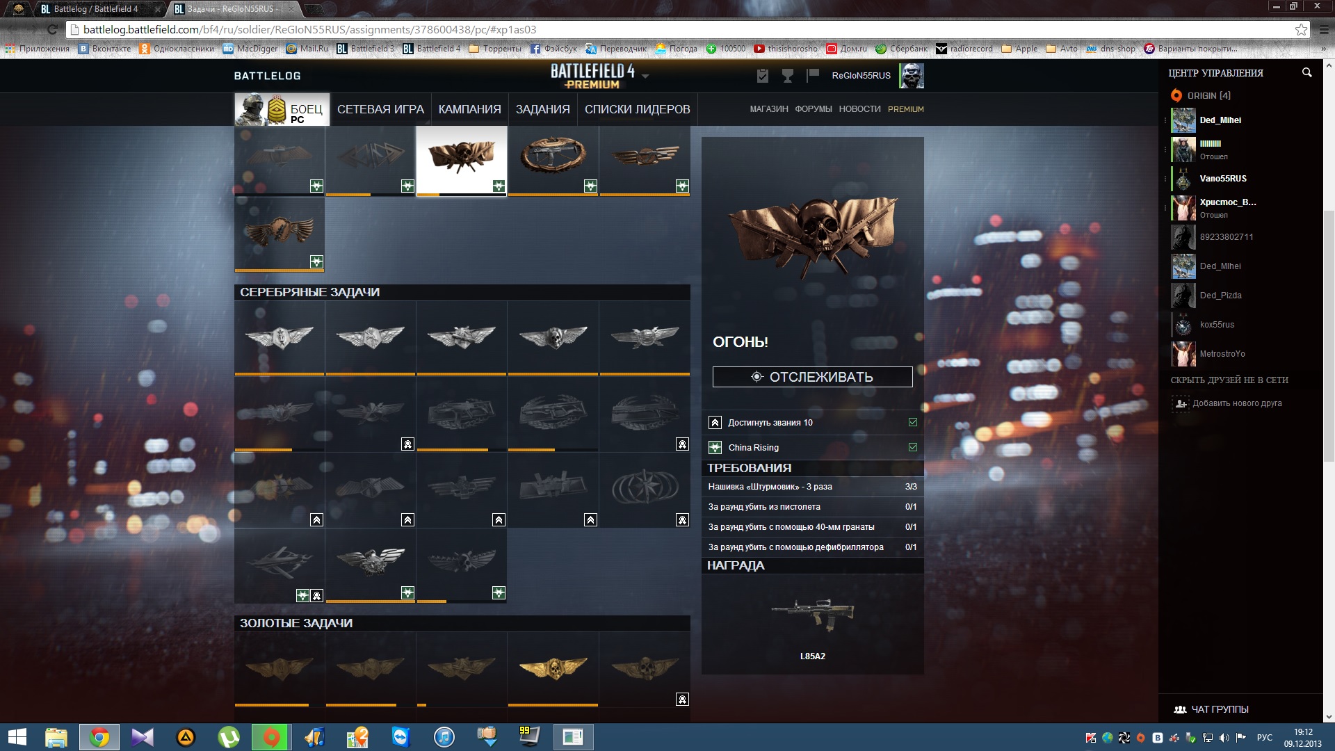Bookmark this page with the star icon
Image resolution: width=1335 pixels, height=751 pixels.
1301,29
